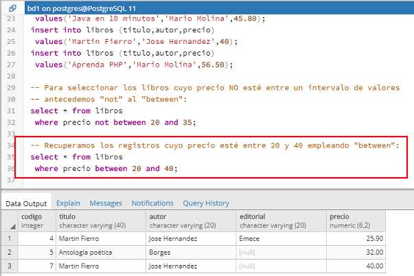Click the codigo cell with value 7
The width and height of the screenshot is (414, 276).
36,266
